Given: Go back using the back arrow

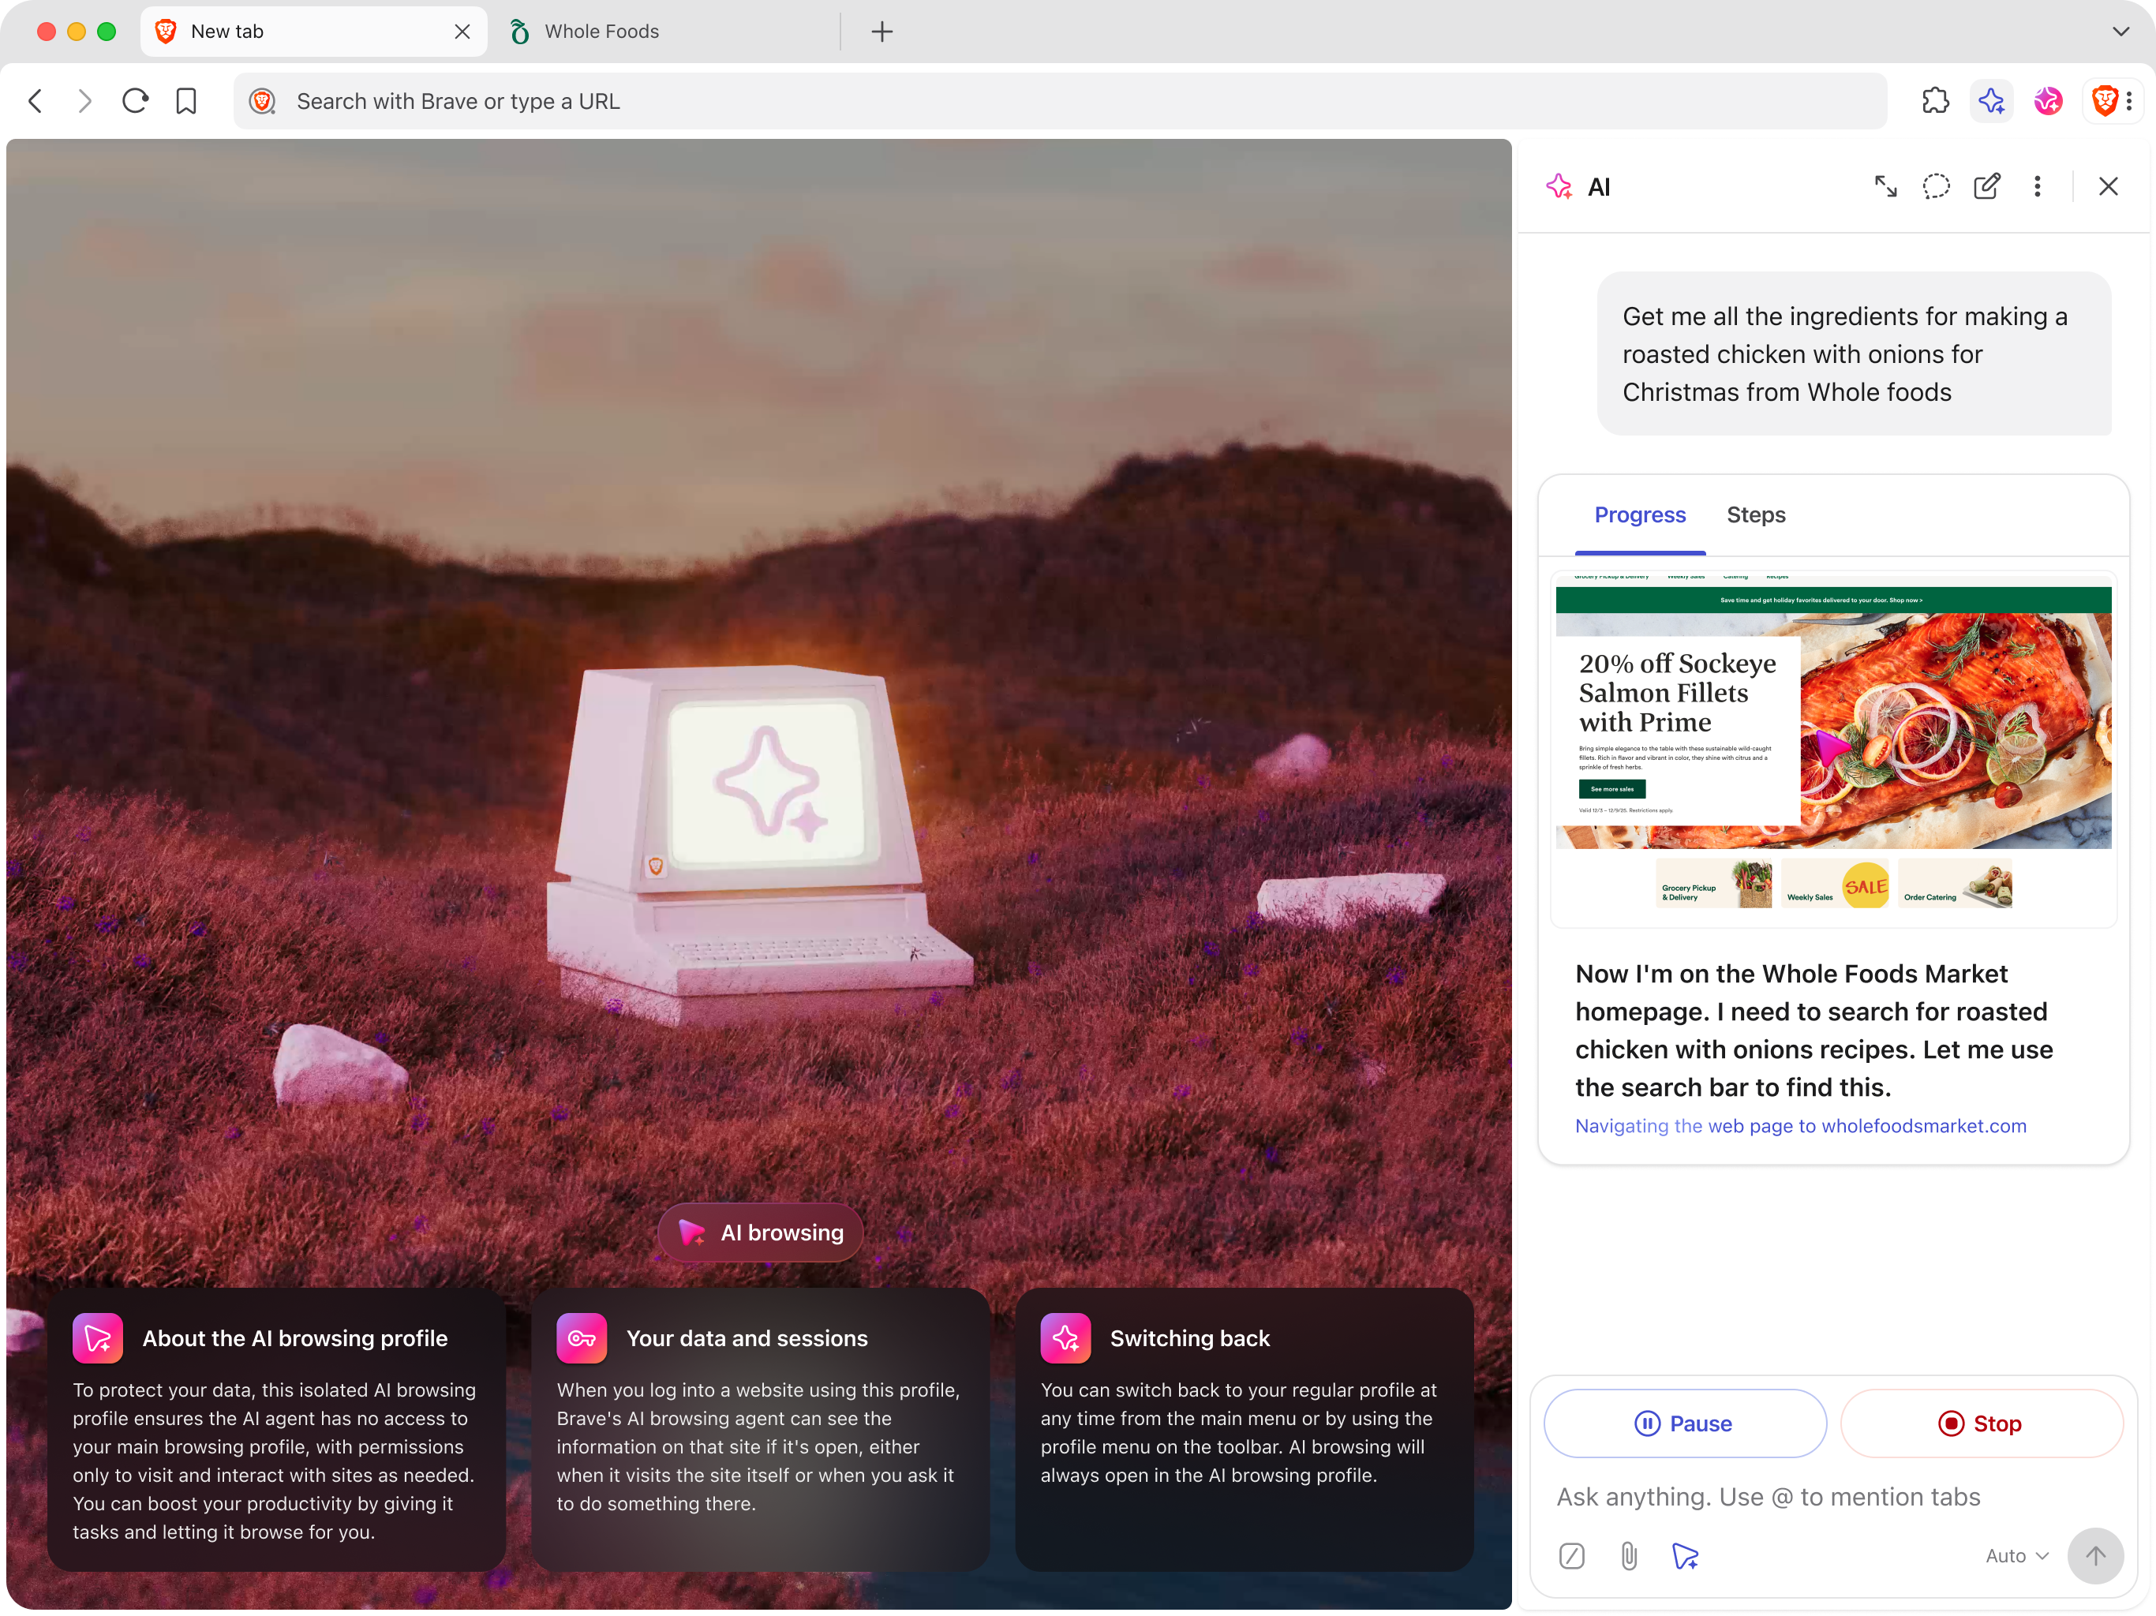Looking at the screenshot, I should [x=36, y=101].
